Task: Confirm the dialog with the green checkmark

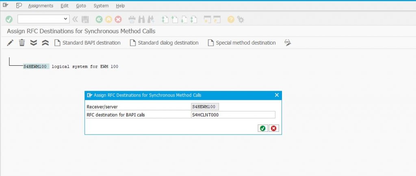Action: (263, 129)
